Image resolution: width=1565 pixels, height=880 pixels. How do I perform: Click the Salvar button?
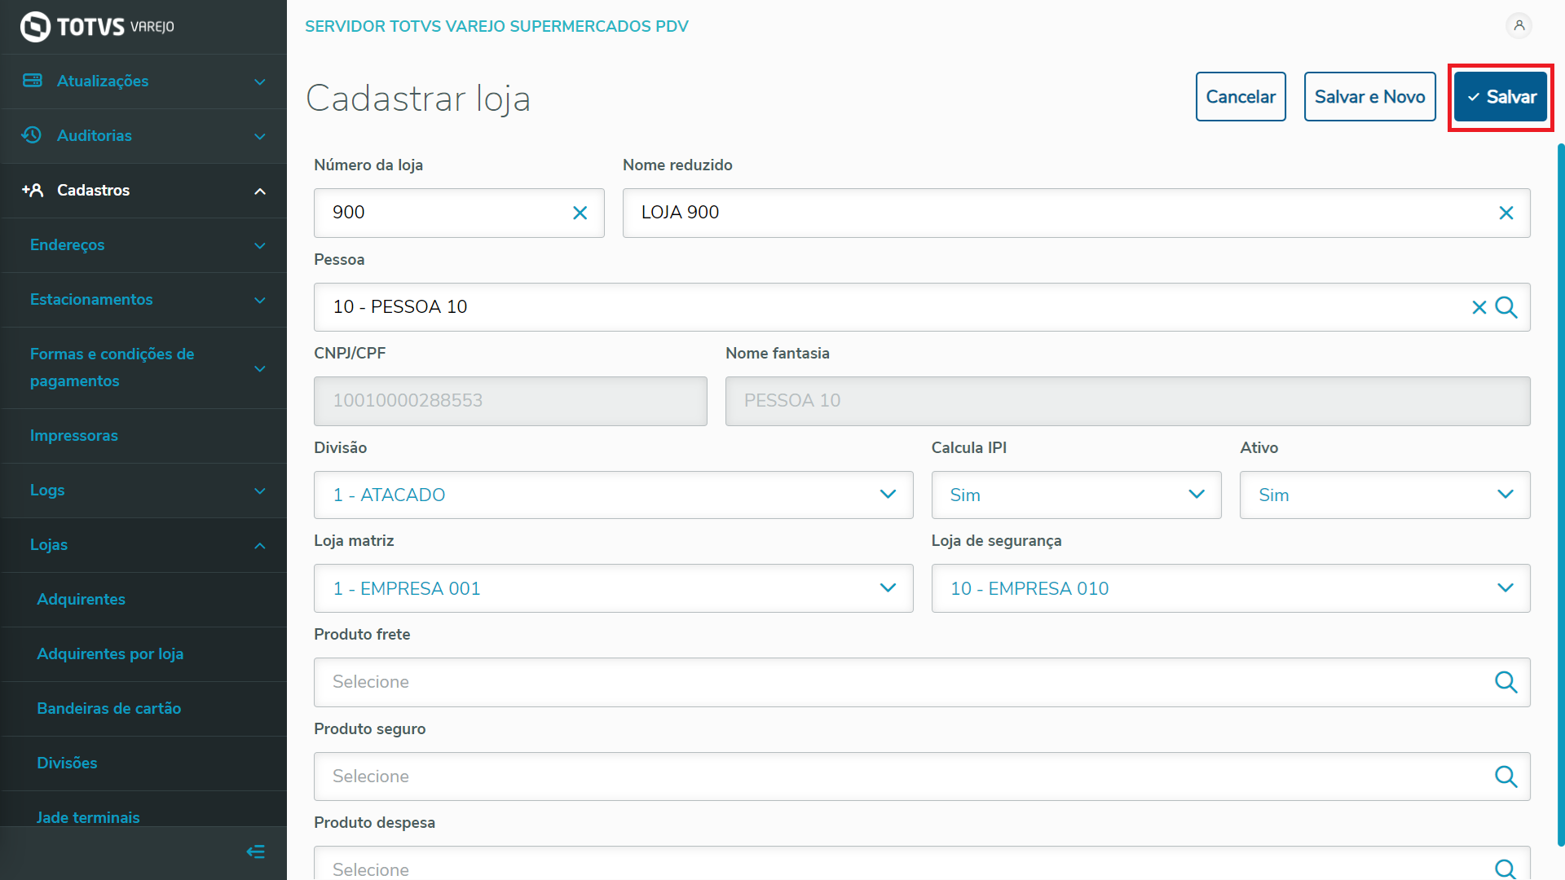point(1501,97)
